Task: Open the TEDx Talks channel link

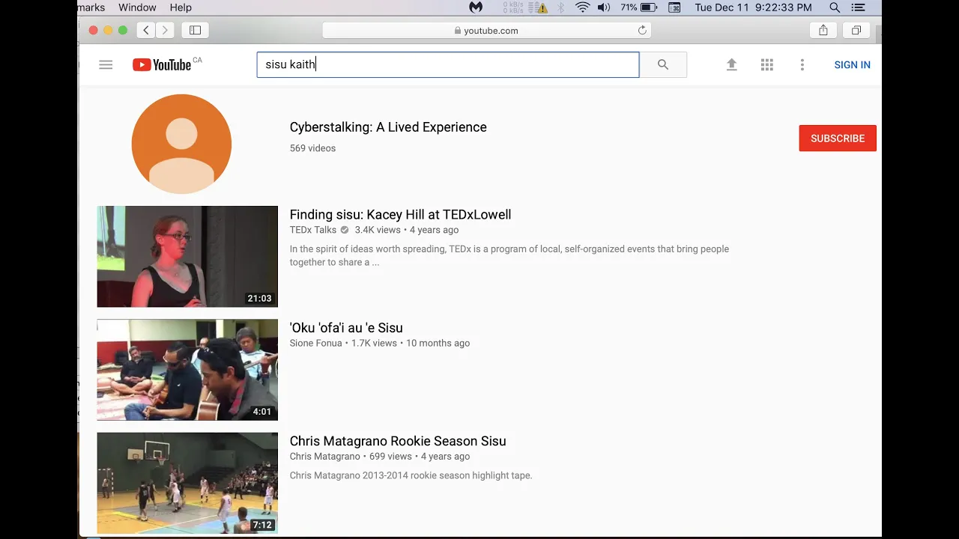Action: [x=313, y=230]
